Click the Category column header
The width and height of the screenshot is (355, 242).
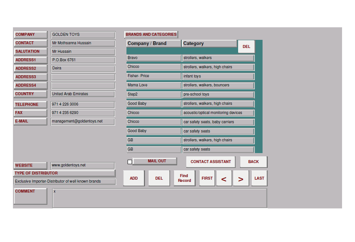[209, 44]
